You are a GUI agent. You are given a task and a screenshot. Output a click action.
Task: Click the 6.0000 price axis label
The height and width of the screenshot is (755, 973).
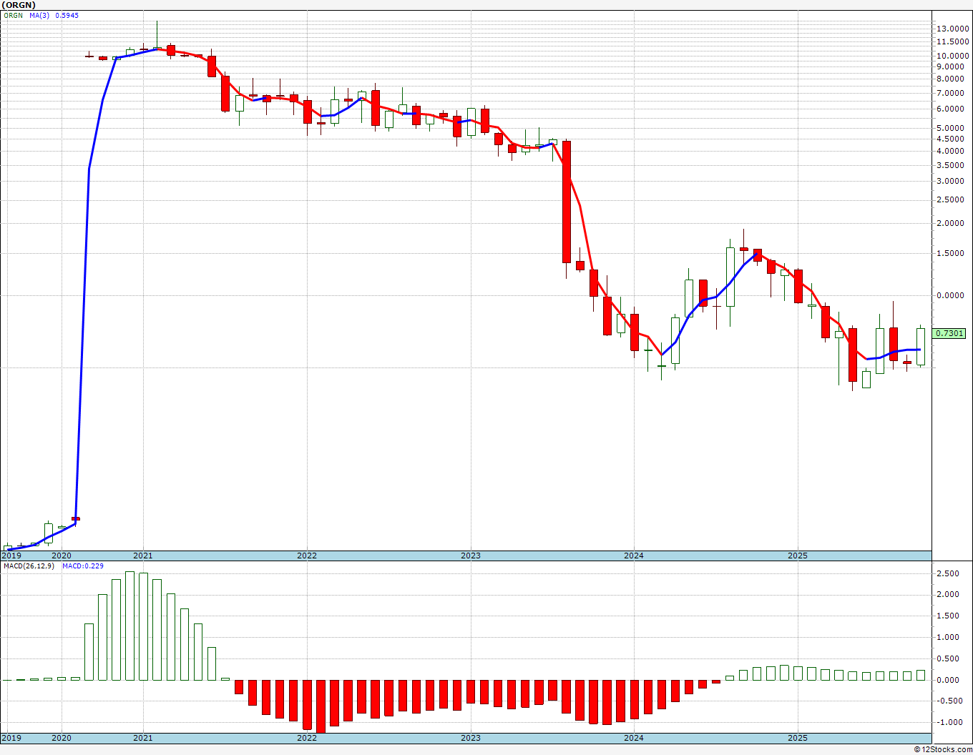click(x=952, y=109)
